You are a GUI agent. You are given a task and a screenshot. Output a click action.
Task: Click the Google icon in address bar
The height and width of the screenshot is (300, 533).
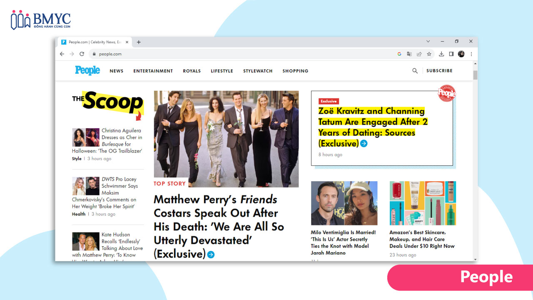pyautogui.click(x=399, y=54)
